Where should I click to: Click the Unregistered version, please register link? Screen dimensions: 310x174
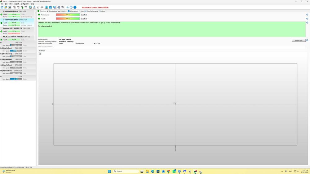(x=95, y=7)
